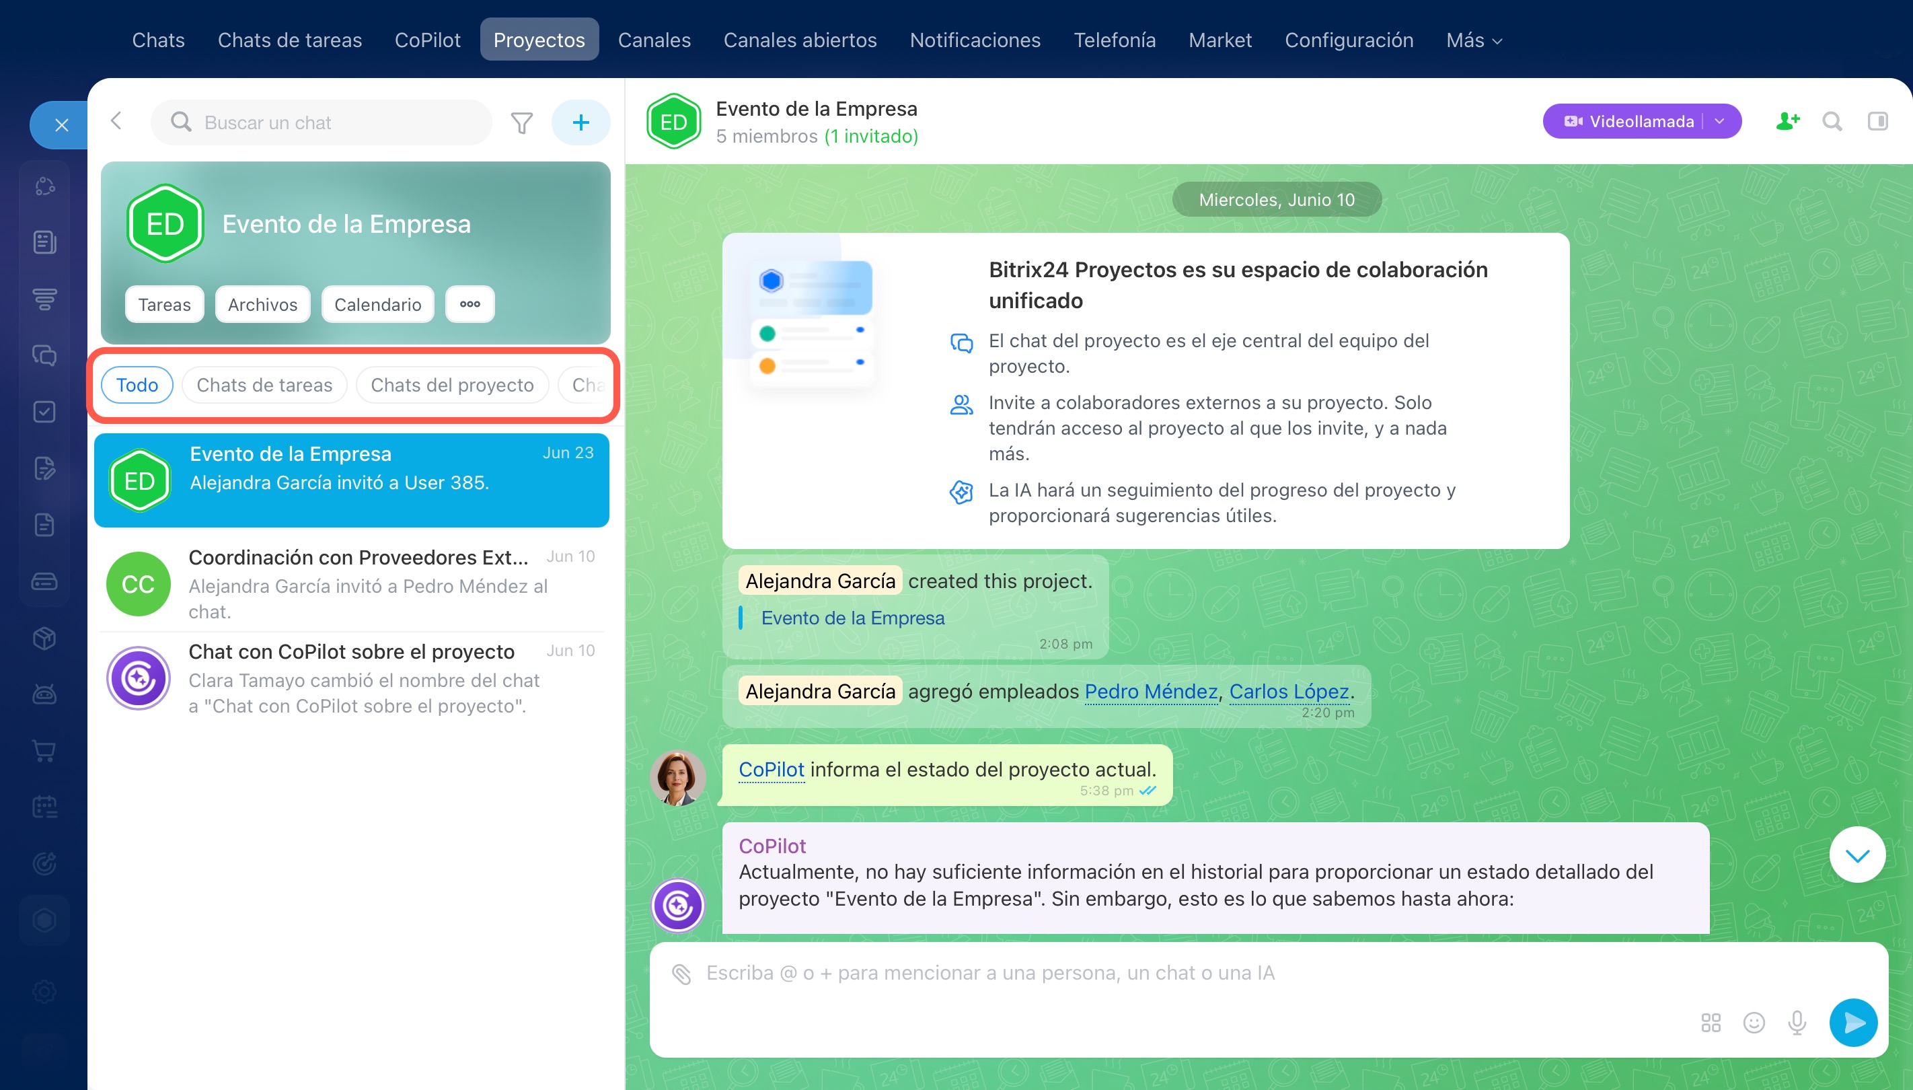Go back using the left chevron beside search
This screenshot has width=1913, height=1090.
116,121
